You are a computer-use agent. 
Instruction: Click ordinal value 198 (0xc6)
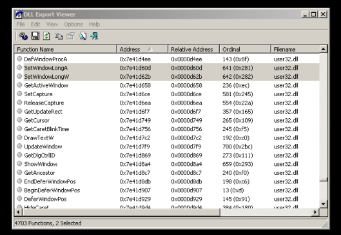pyautogui.click(x=236, y=181)
